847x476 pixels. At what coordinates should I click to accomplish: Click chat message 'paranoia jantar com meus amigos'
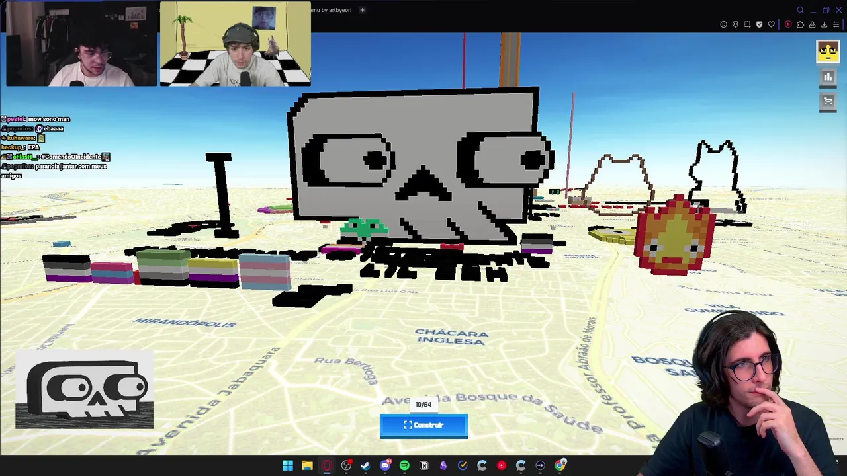pyautogui.click(x=54, y=171)
